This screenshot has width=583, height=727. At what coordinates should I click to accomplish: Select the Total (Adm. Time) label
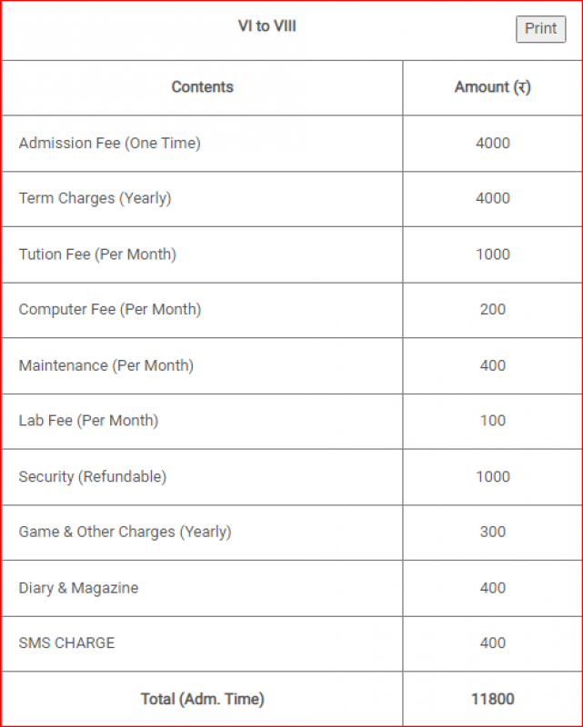[x=202, y=699]
